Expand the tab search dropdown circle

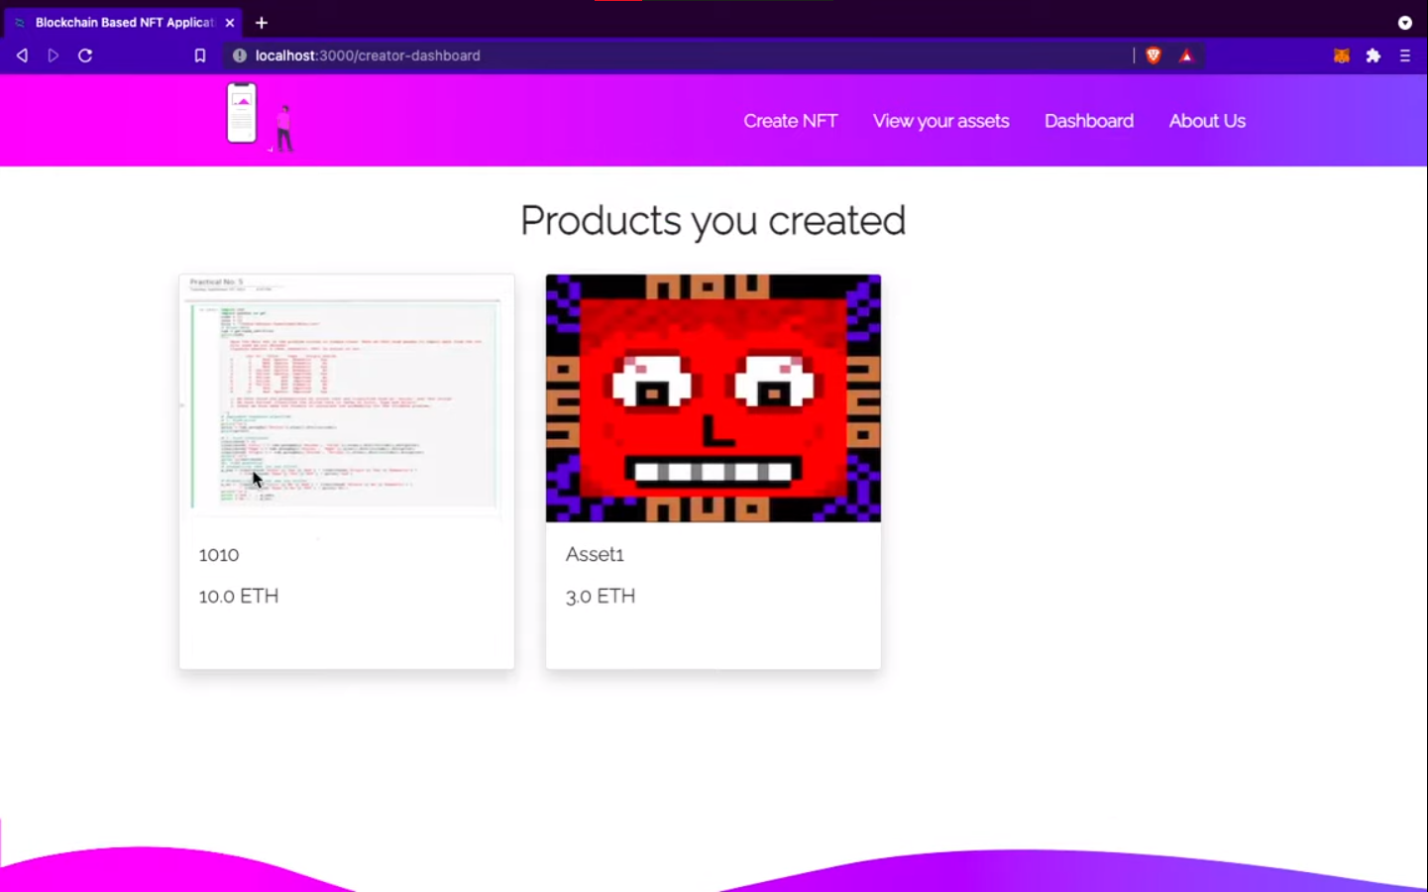[x=1405, y=22]
